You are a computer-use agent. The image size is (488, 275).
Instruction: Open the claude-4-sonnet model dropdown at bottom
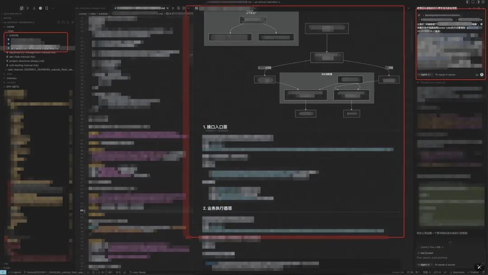point(446,265)
